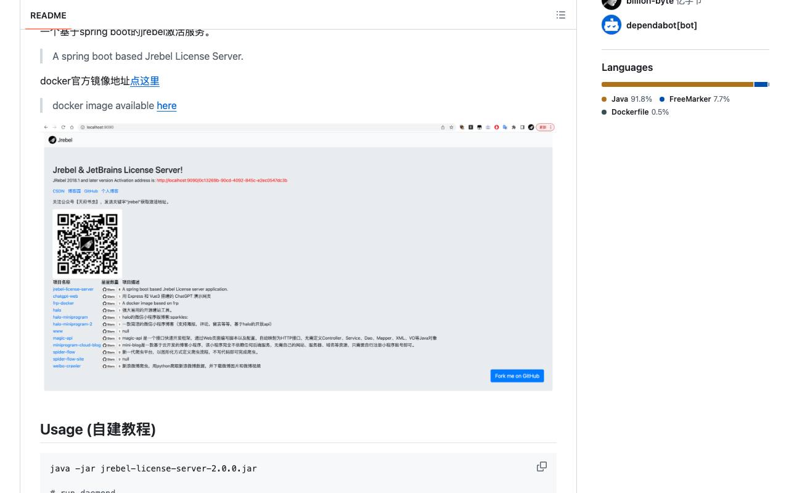Viewport: 789px width, 493px height.
Task: Click the 'Languages' sidebar heading
Action: pos(627,67)
